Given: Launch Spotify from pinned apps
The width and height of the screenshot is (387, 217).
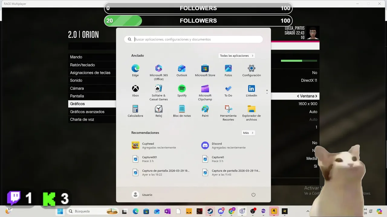Looking at the screenshot, I should click(x=182, y=91).
